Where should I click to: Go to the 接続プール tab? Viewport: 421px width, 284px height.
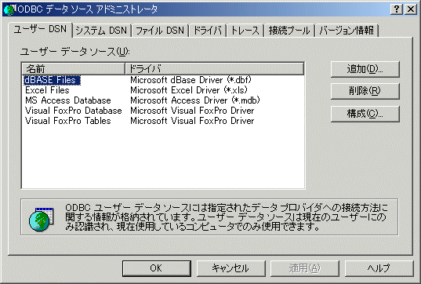(289, 31)
